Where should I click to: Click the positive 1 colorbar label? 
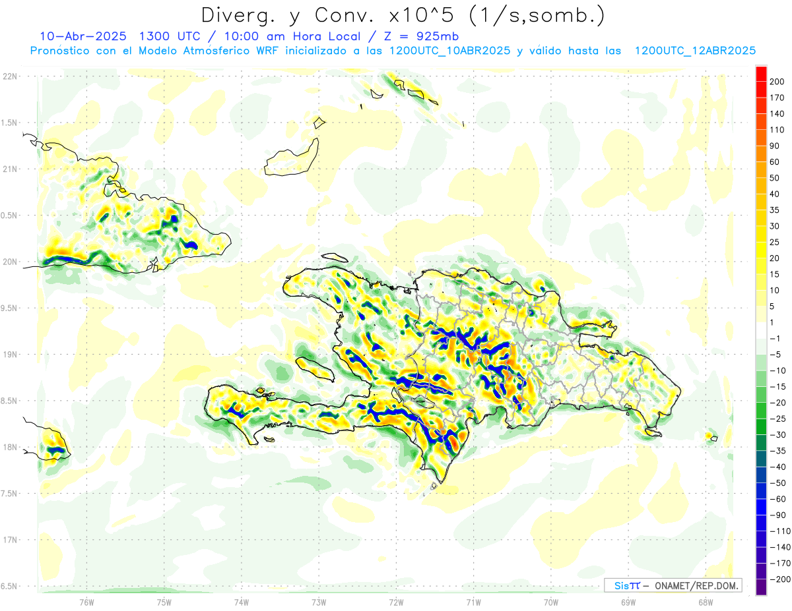pyautogui.click(x=772, y=322)
